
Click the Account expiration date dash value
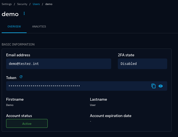tap(90, 121)
